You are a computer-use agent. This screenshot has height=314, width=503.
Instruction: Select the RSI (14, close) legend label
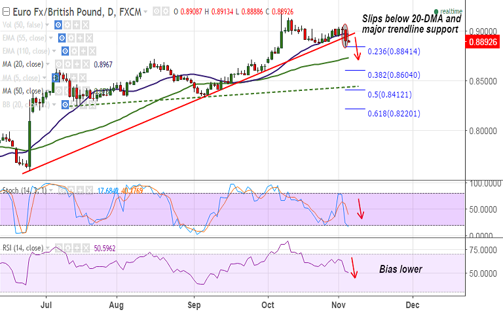(23, 248)
